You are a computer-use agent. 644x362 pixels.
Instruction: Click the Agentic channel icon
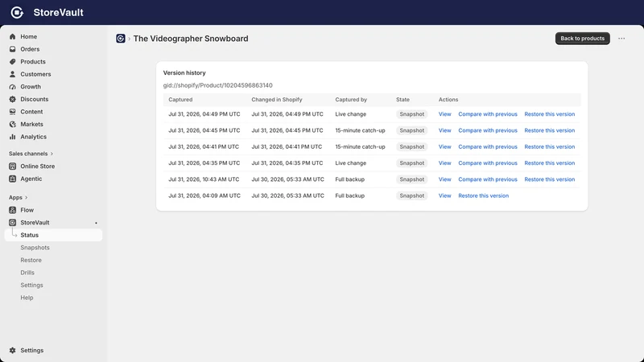tap(12, 179)
